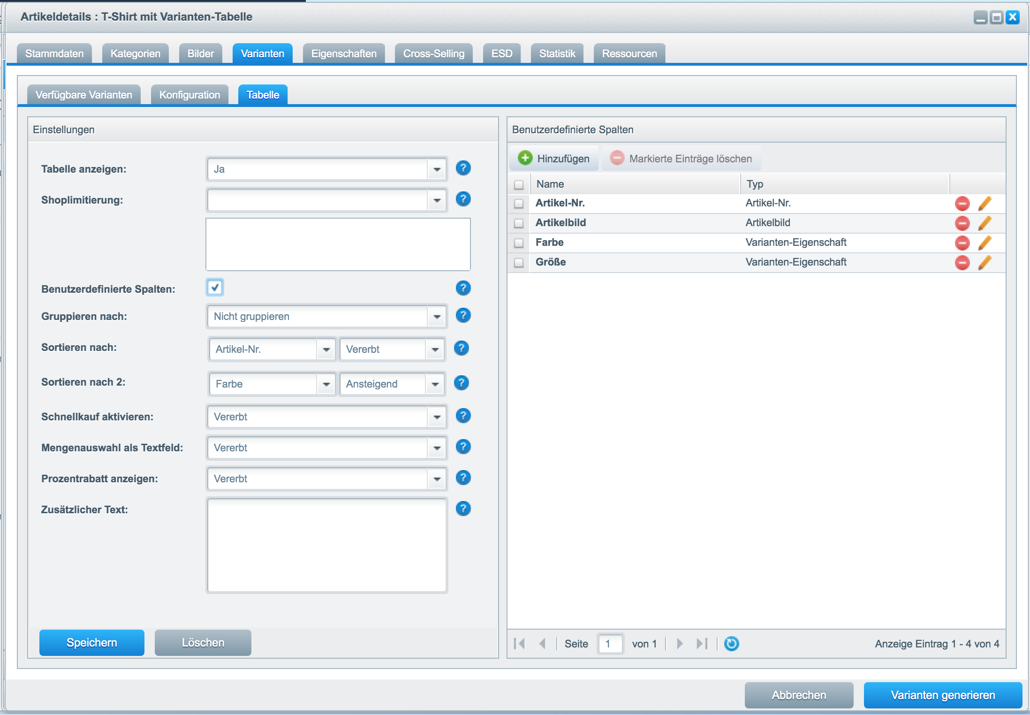The height and width of the screenshot is (715, 1030).
Task: Switch to Stammdaten tab
Action: coord(54,53)
